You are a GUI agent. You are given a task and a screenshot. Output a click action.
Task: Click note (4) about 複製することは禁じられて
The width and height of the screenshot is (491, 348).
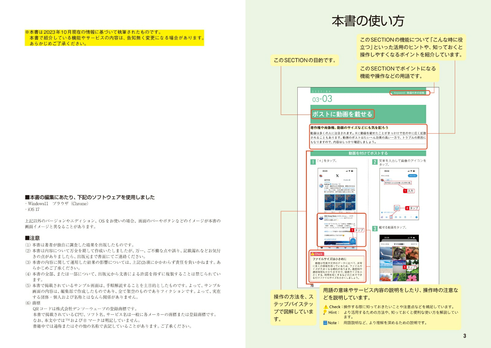pos(123,277)
